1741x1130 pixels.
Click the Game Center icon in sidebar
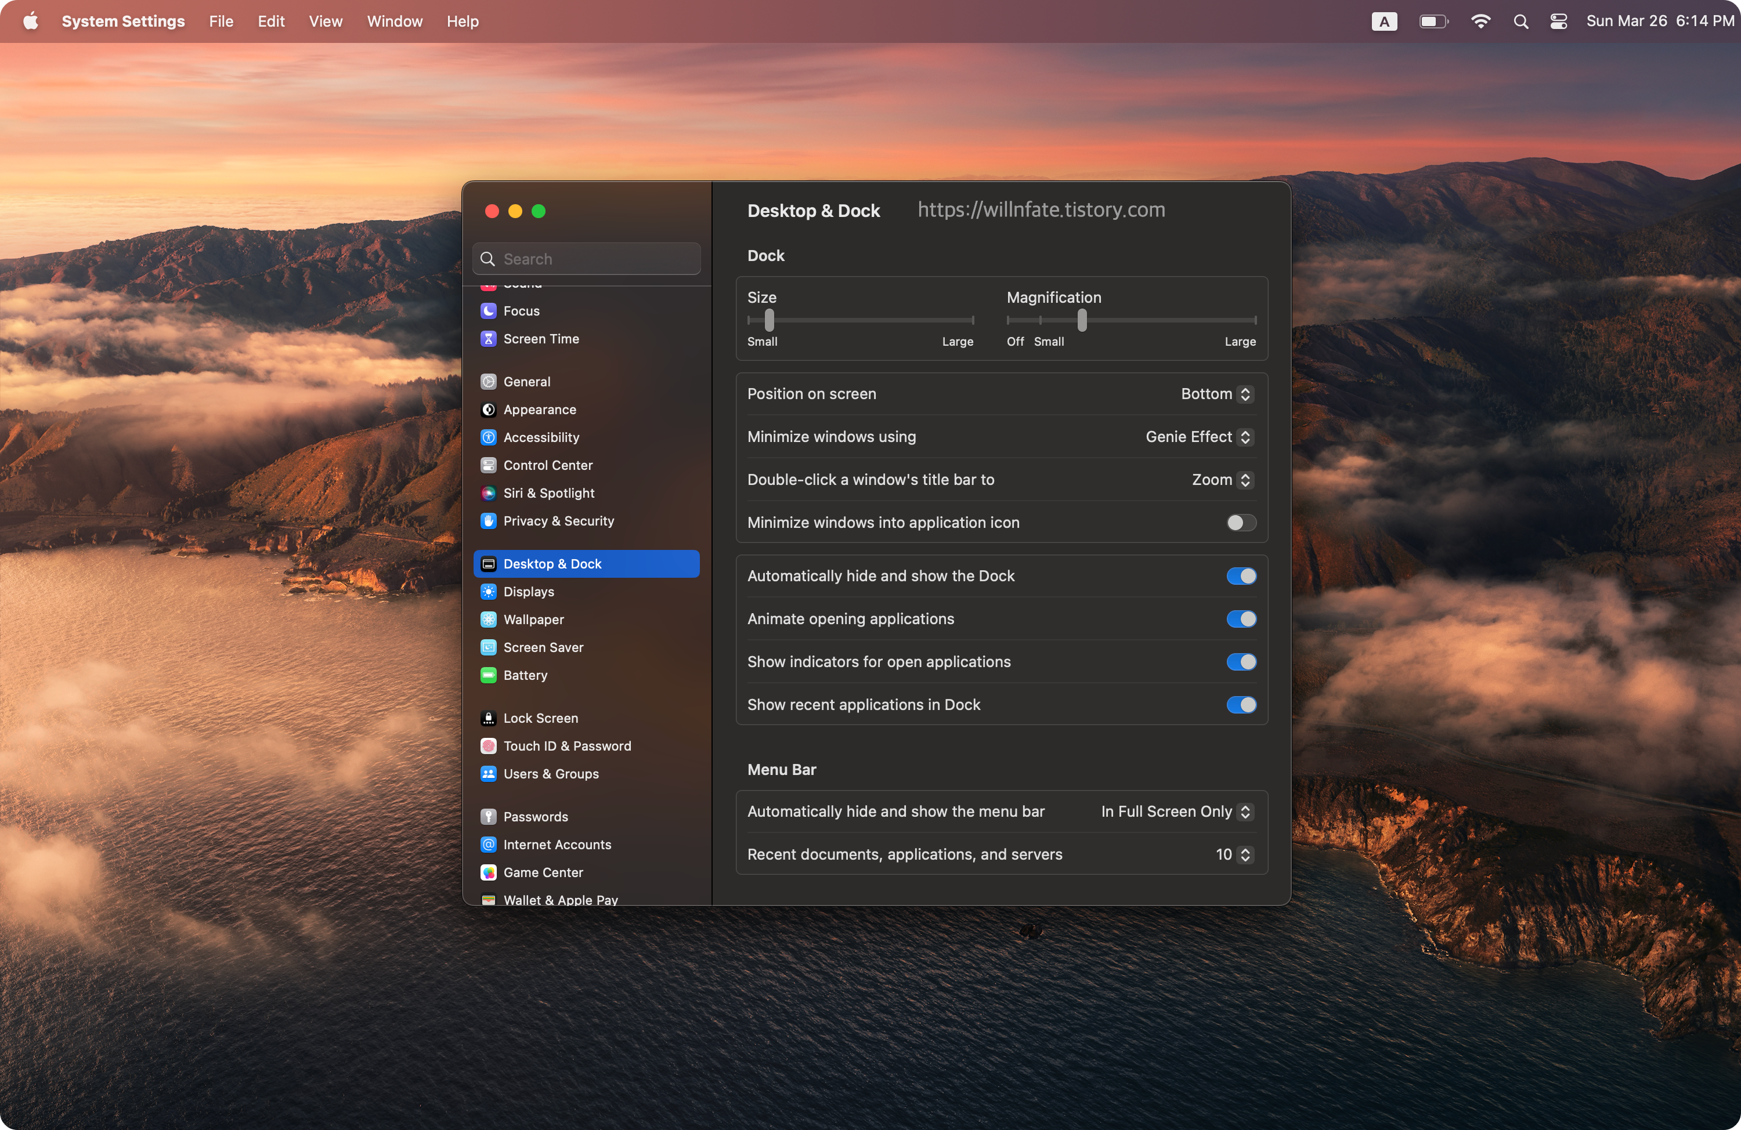click(x=488, y=872)
